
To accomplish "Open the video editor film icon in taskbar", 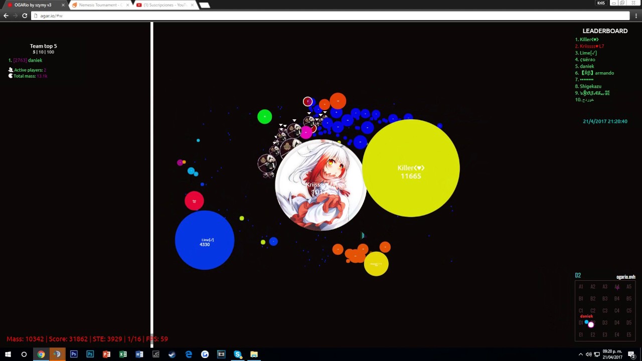I will tap(221, 354).
